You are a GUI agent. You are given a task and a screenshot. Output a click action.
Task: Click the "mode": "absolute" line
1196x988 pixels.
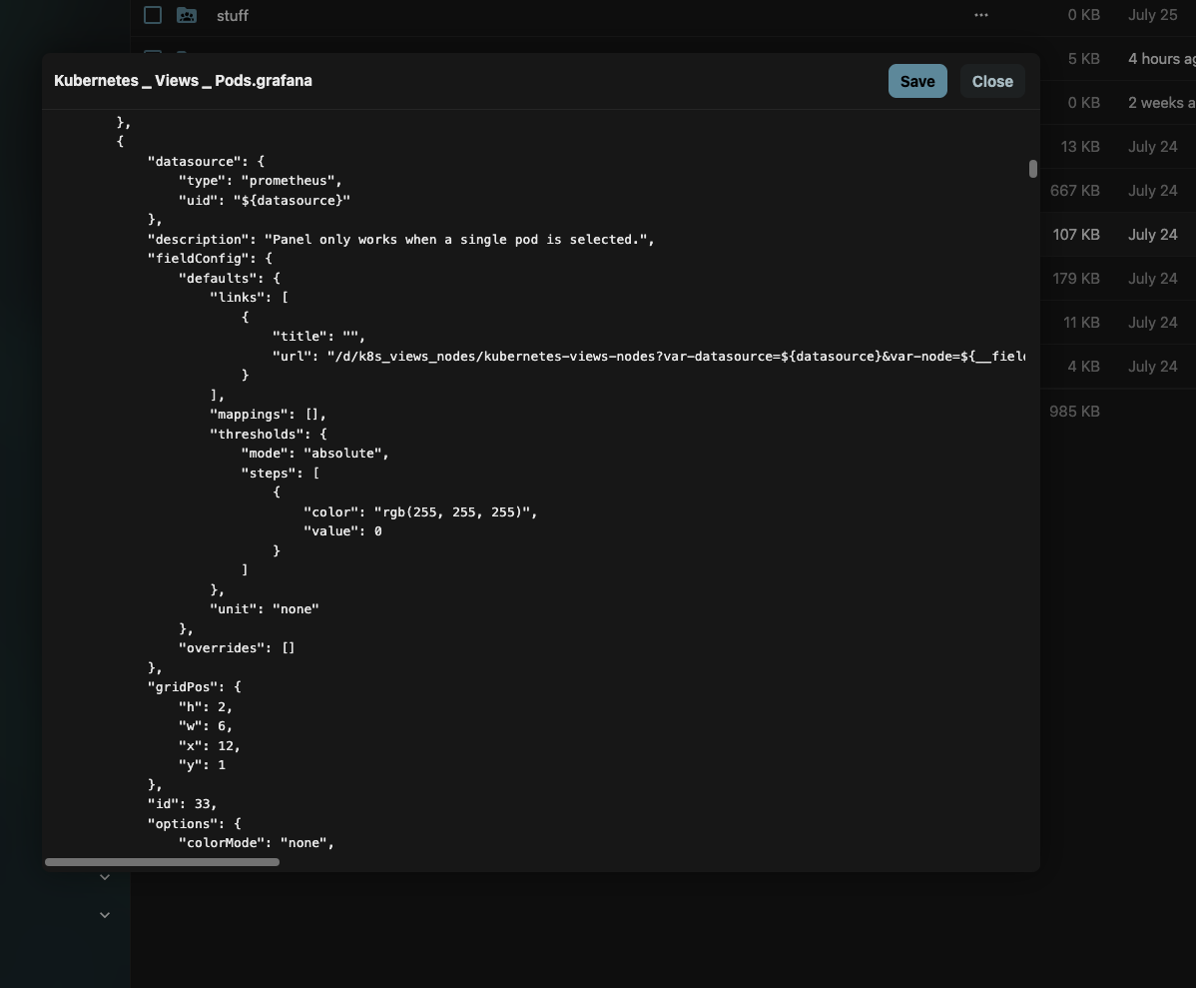(x=315, y=454)
